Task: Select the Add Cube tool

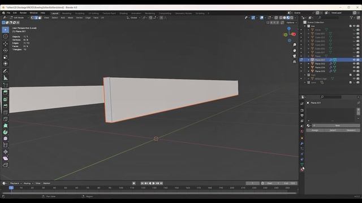Action: [5, 85]
